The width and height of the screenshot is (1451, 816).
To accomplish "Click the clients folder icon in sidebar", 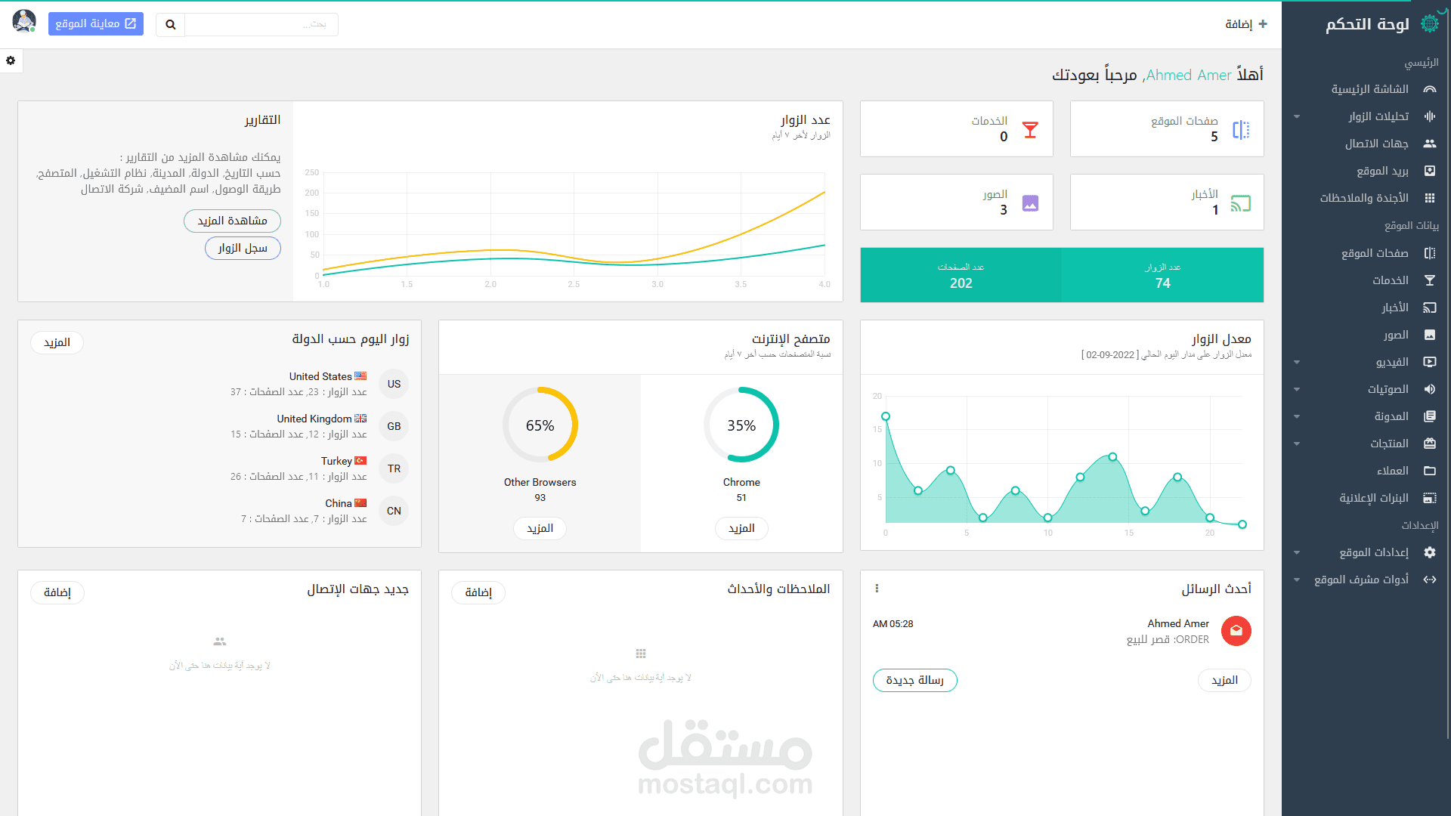I will tap(1430, 471).
